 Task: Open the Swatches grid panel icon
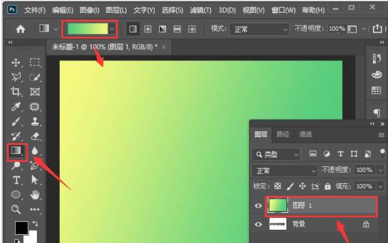[377, 90]
